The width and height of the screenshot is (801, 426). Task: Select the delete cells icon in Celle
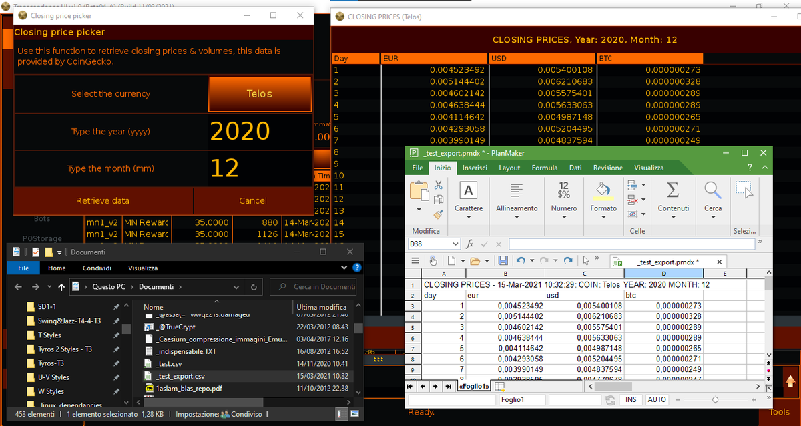point(633,200)
